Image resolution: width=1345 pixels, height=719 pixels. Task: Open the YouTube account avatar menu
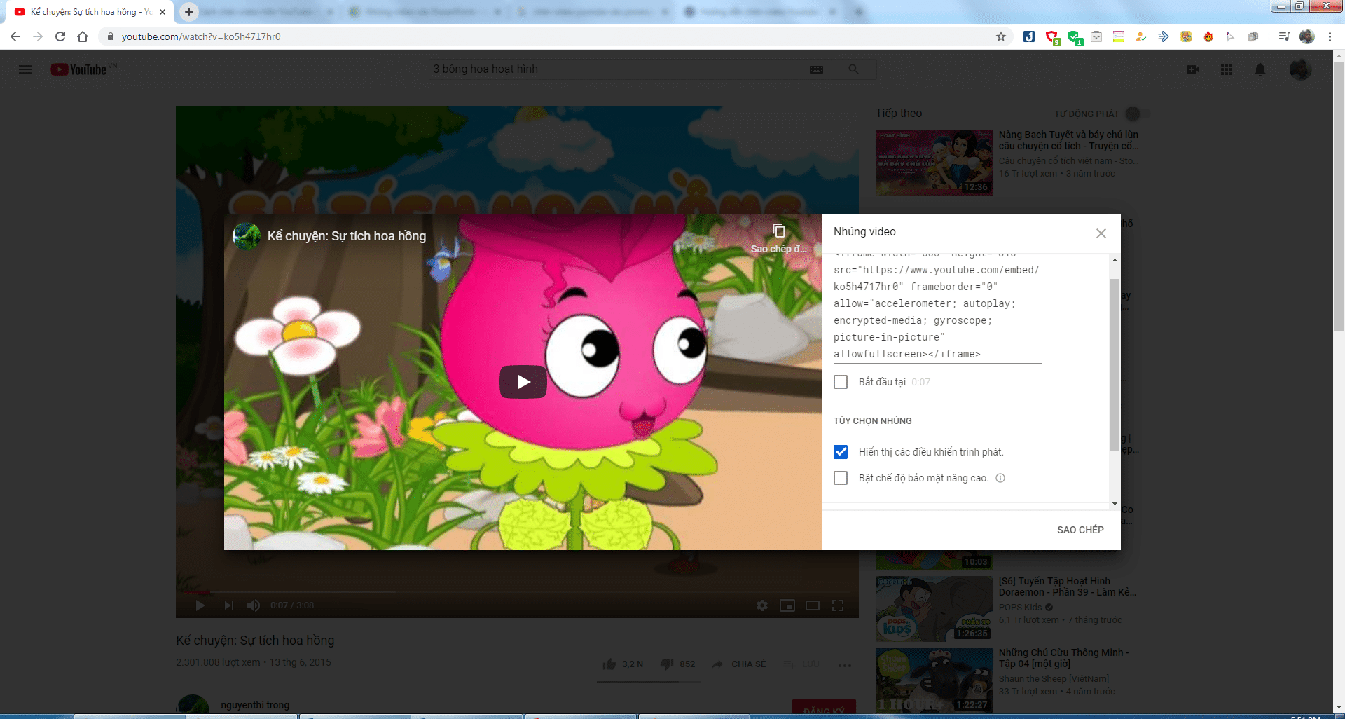click(x=1300, y=69)
